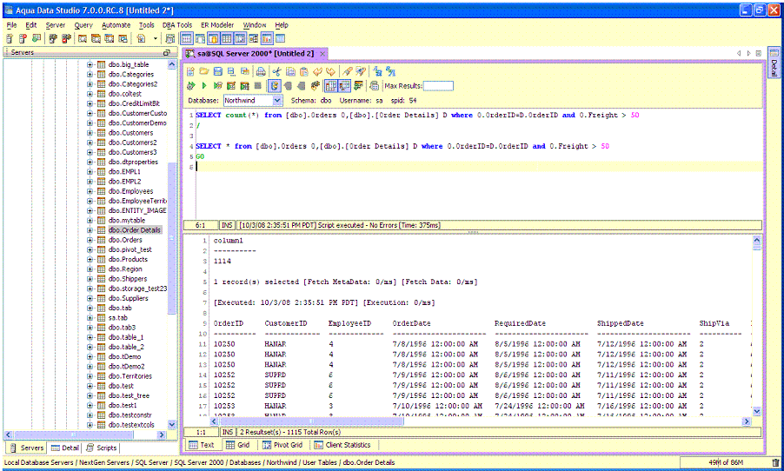
Task: Click the Commit transaction icon
Action: coord(288,86)
